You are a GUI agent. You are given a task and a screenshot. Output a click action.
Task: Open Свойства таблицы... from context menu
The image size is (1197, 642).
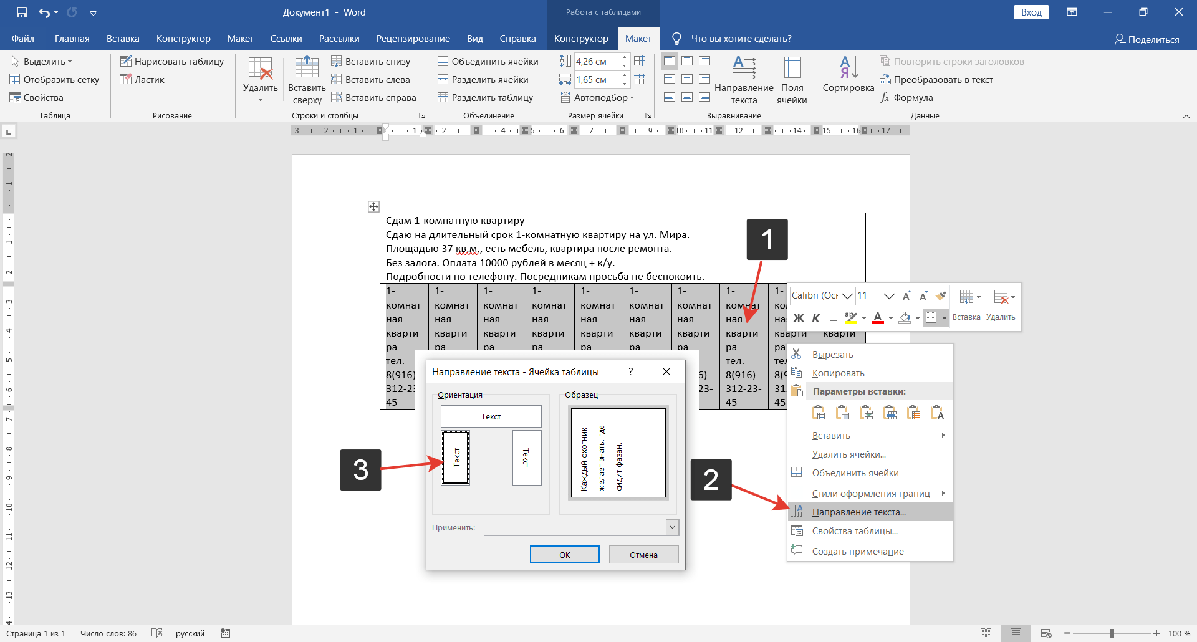pos(870,530)
